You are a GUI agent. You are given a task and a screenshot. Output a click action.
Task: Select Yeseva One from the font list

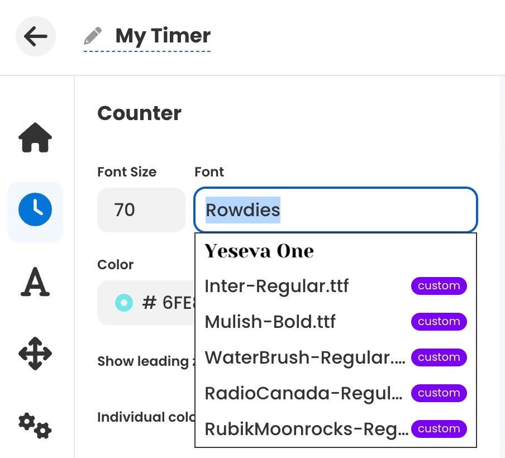pos(259,250)
